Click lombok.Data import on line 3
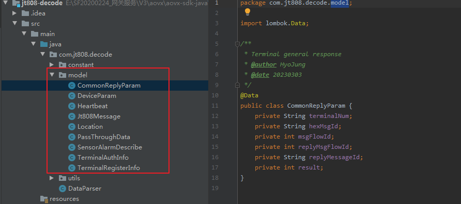461x204 pixels. (285, 24)
